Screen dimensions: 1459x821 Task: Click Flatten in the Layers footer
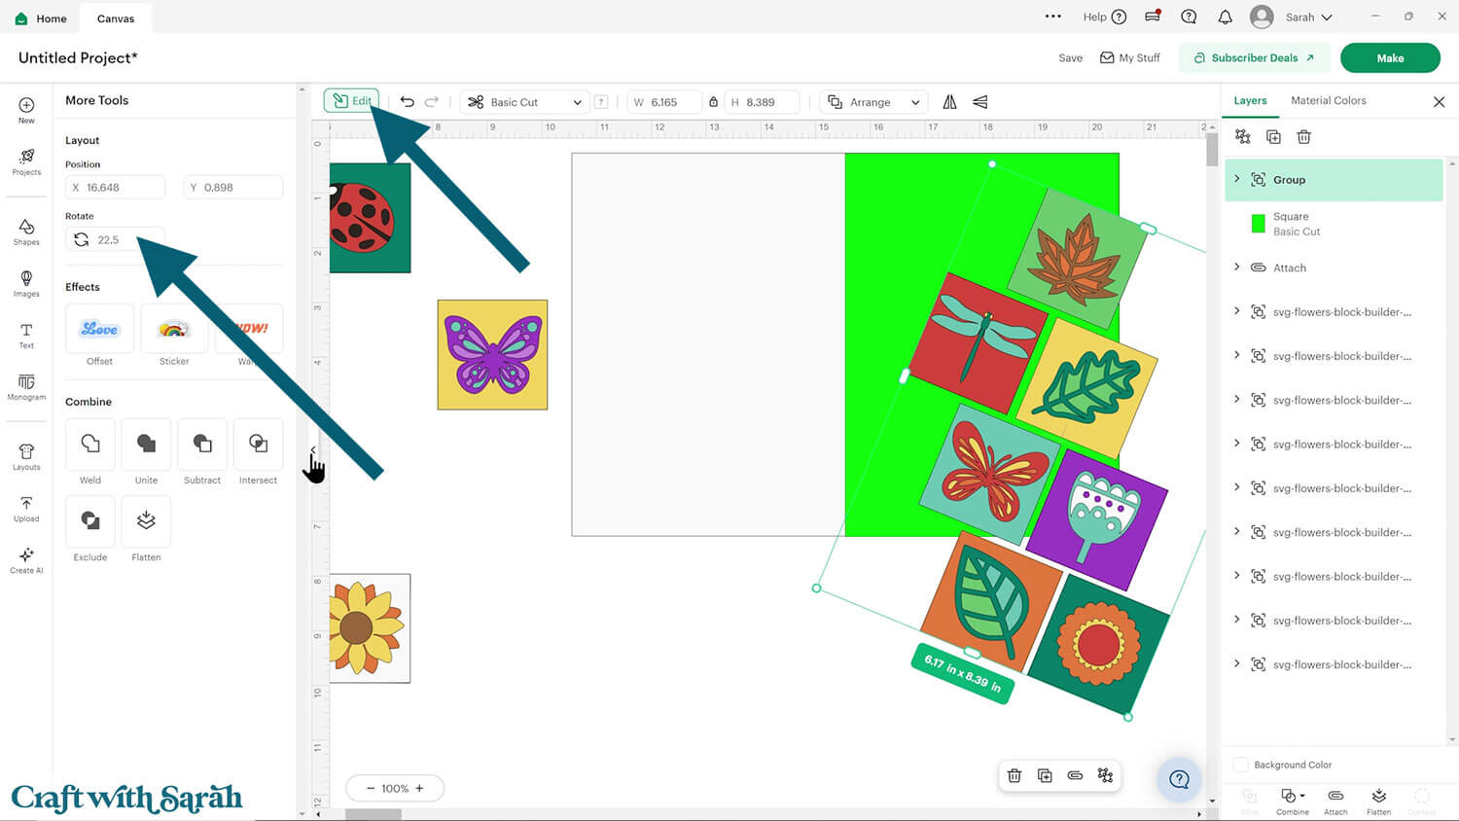click(1378, 802)
